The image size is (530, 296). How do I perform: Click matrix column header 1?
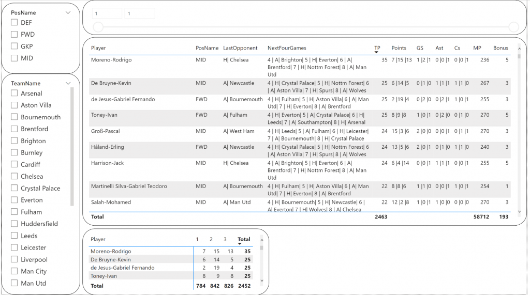click(x=197, y=239)
